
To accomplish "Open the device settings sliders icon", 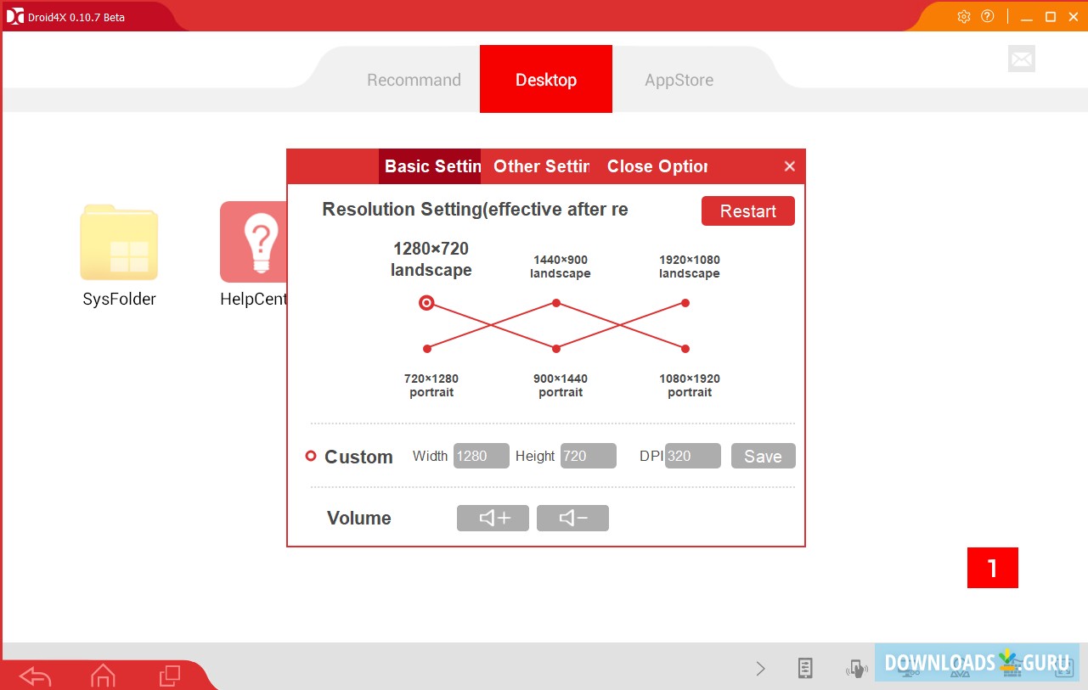I will pos(805,669).
